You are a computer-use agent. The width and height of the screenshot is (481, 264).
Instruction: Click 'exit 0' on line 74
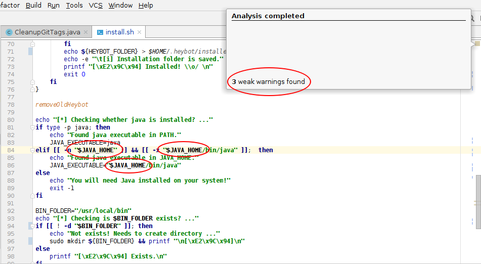coord(74,74)
